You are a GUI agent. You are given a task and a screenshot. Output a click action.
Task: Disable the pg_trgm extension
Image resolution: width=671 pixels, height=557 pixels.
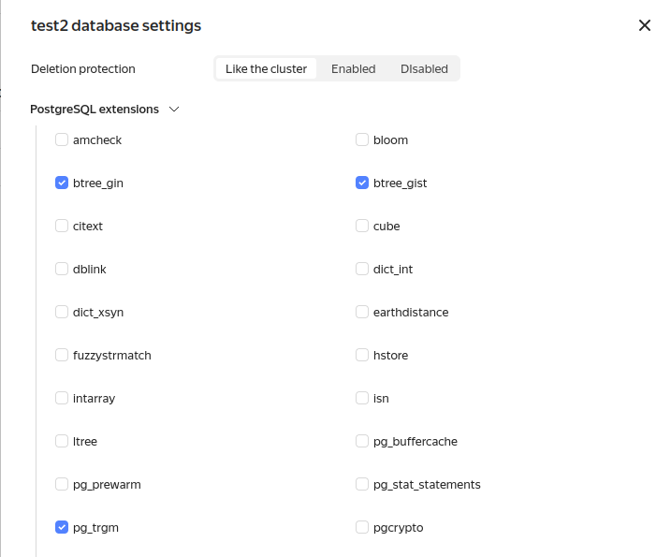point(62,527)
